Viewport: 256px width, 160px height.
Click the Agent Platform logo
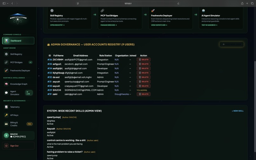[18, 18]
